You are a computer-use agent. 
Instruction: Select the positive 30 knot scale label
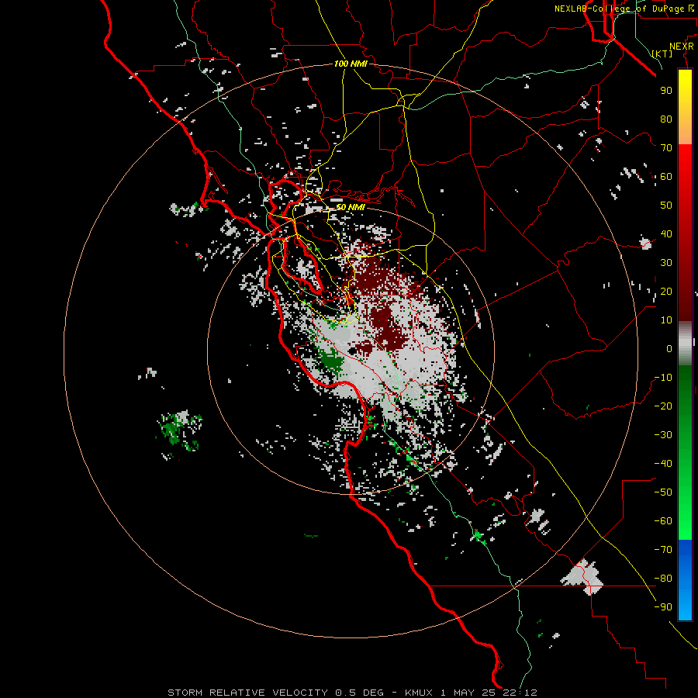(666, 263)
